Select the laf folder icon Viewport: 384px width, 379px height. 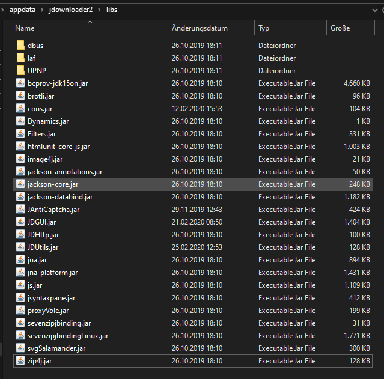click(x=20, y=58)
